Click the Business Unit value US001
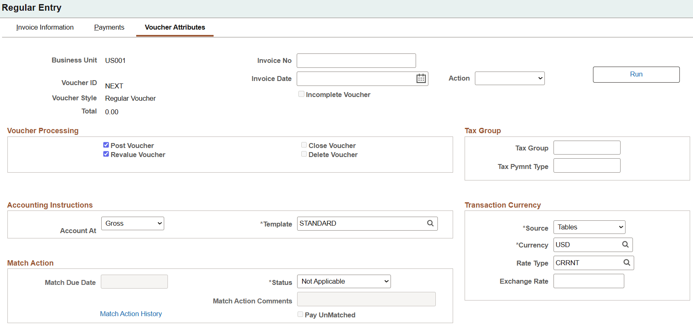The width and height of the screenshot is (693, 326). click(x=115, y=60)
